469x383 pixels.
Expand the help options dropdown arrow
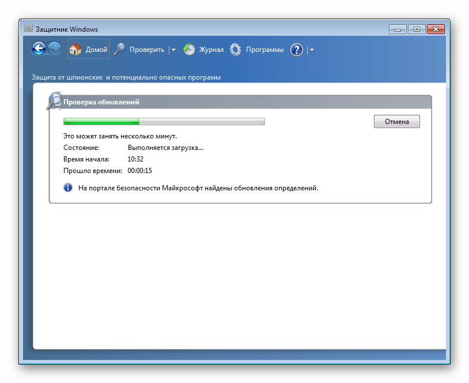coord(312,50)
